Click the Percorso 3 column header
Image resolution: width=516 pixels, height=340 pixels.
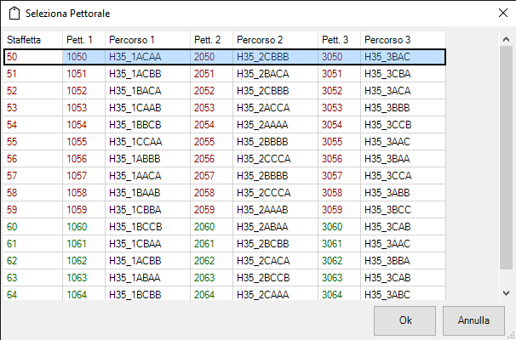point(403,40)
